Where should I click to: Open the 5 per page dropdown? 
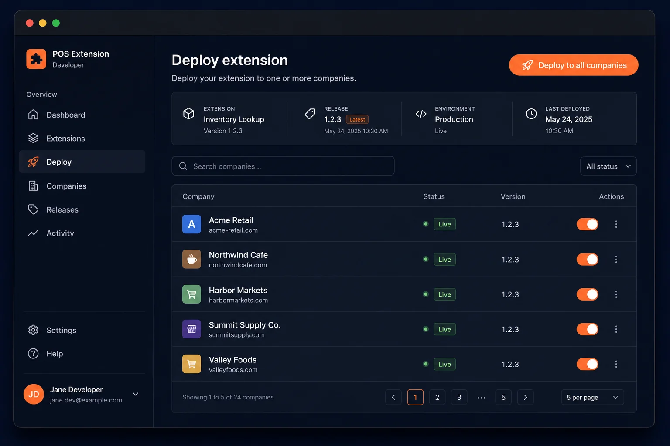coord(593,397)
